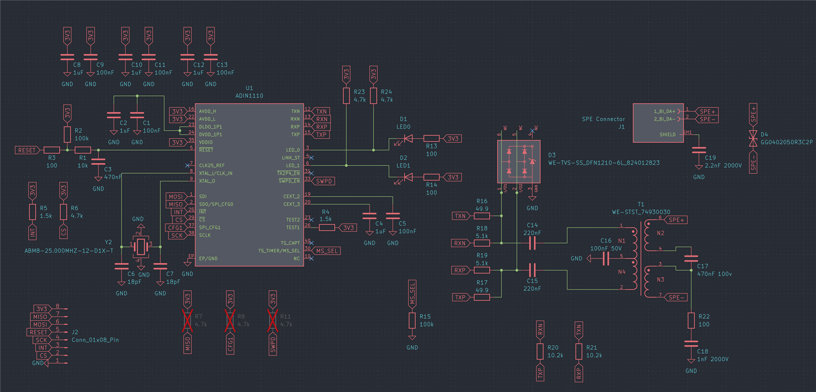Select the U1 ADIN1110 chip body

(249, 185)
